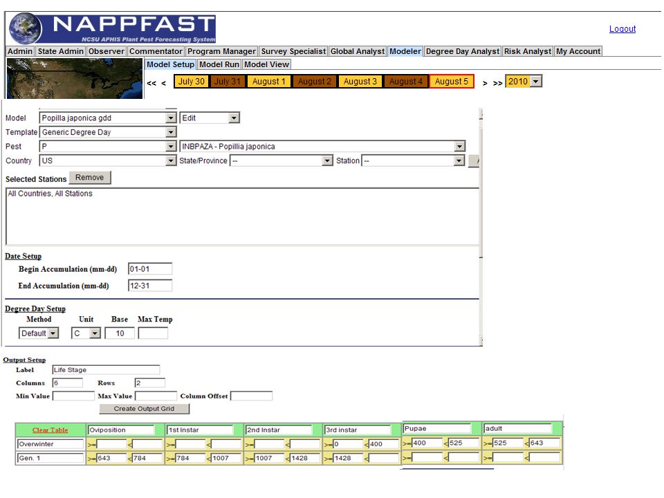Switch to the Model Run sub-tab

pyautogui.click(x=219, y=64)
